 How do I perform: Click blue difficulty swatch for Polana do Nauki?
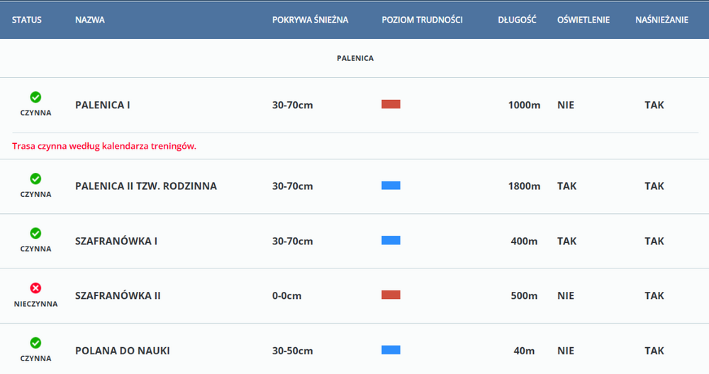tap(391, 350)
